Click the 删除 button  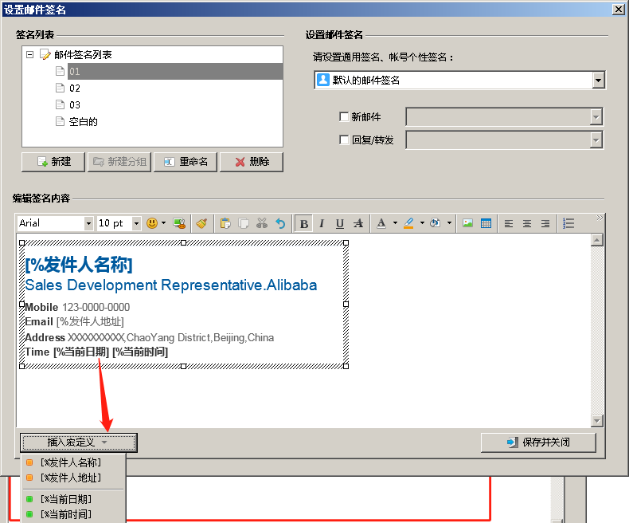click(252, 162)
